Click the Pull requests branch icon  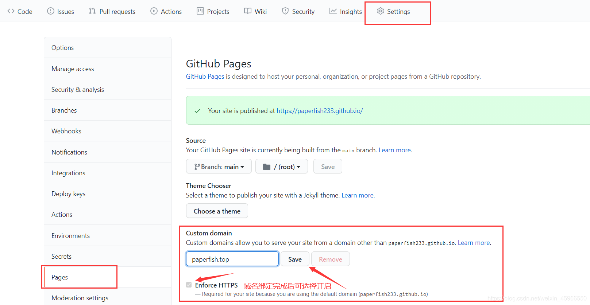pos(92,11)
